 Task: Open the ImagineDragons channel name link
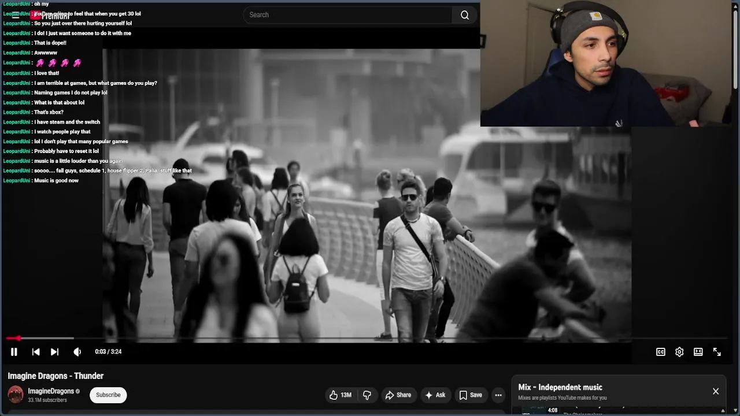click(51, 391)
